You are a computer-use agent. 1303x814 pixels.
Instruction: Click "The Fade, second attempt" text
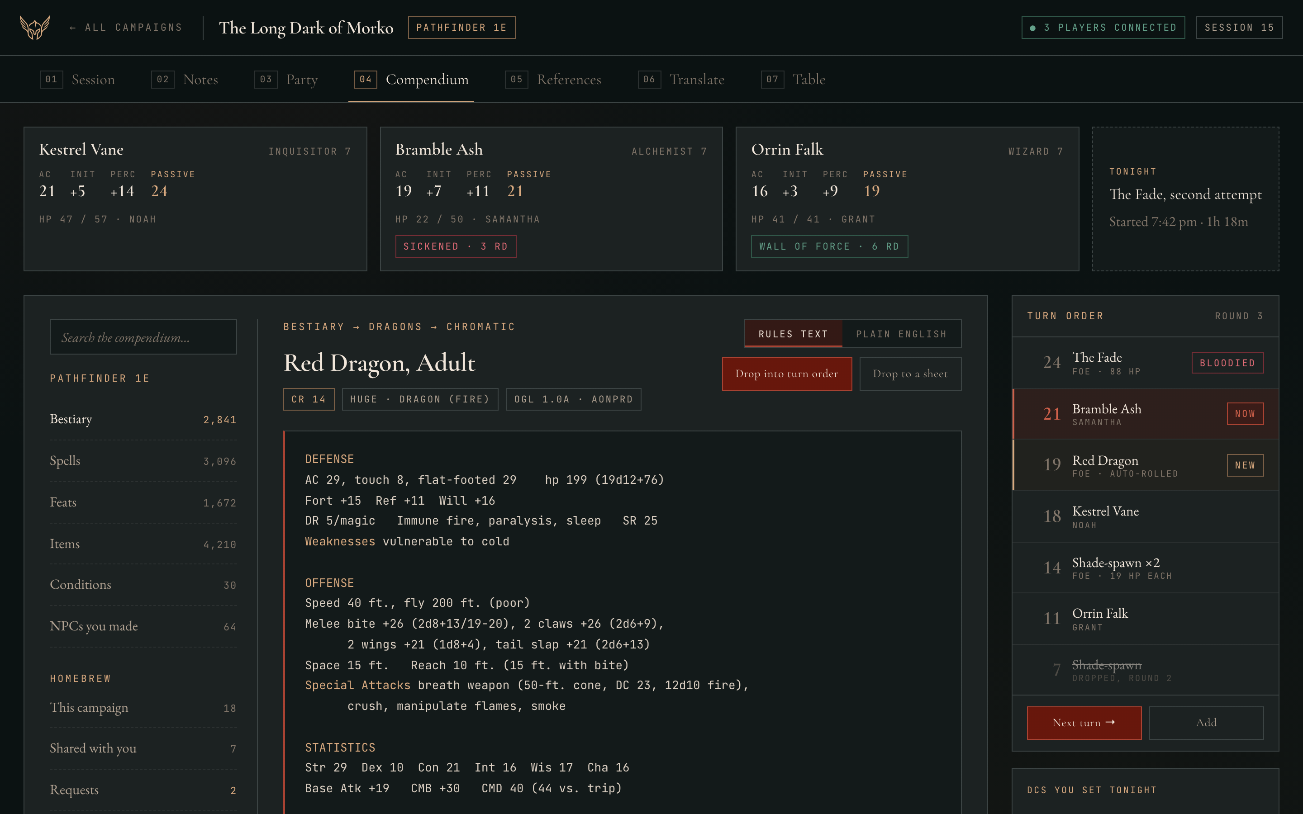1185,194
